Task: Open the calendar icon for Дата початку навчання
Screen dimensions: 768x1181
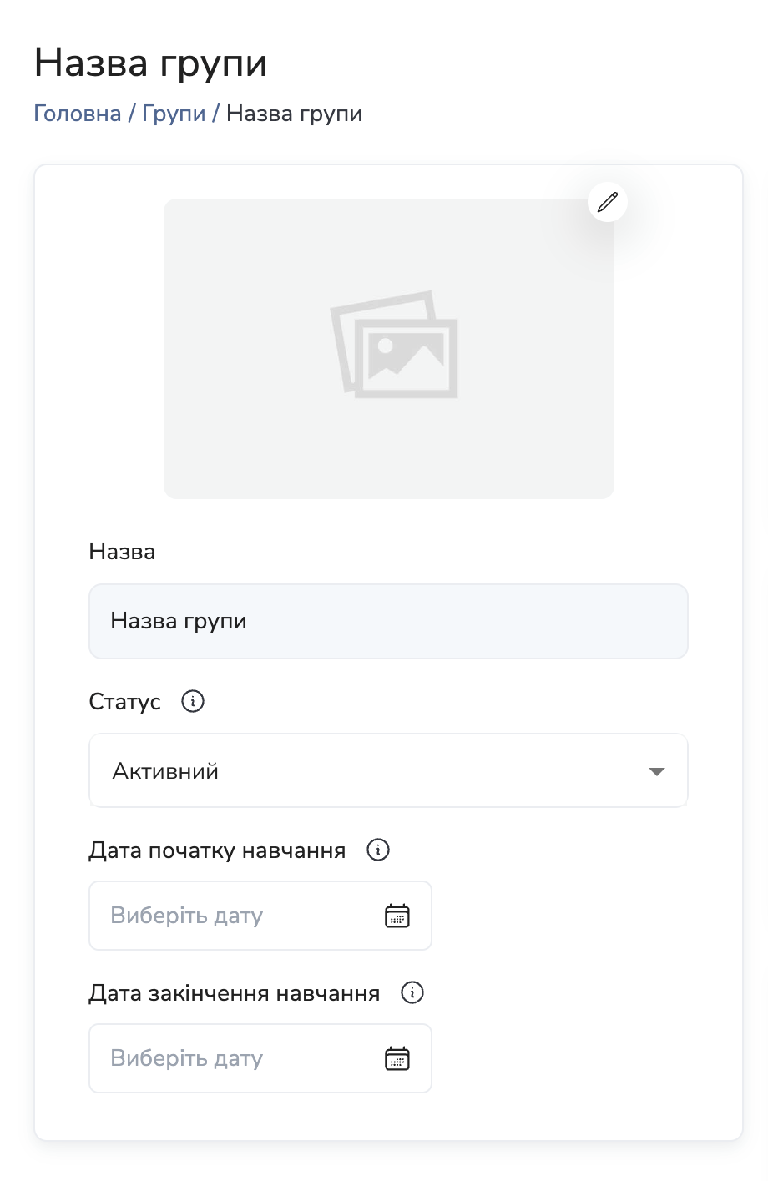Action: [x=398, y=916]
